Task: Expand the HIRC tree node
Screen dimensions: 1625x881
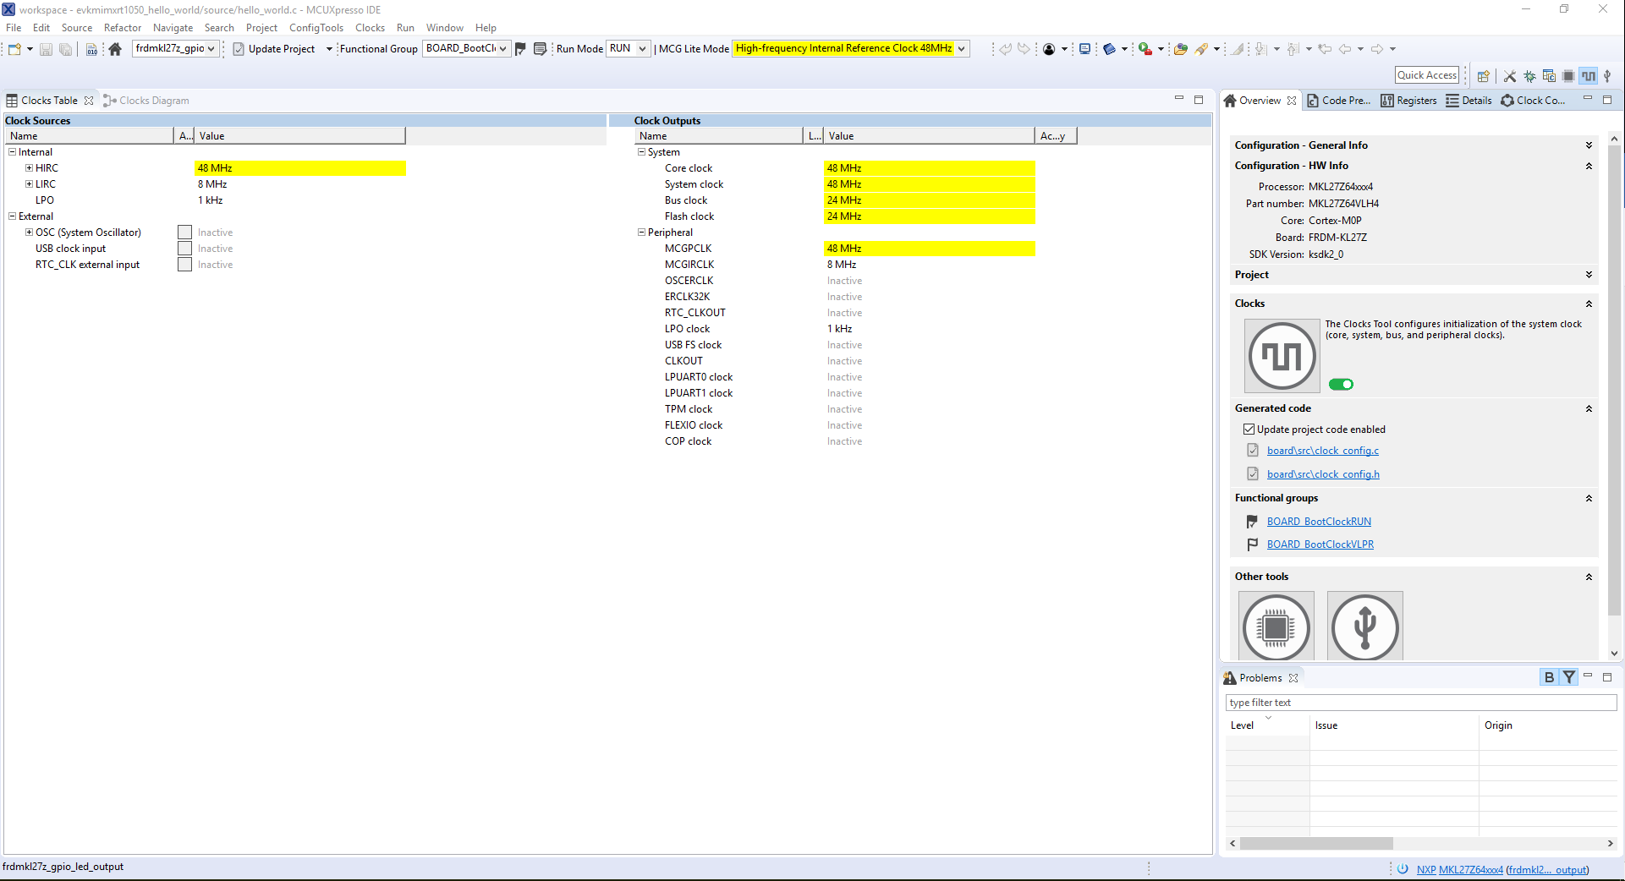Action: [x=29, y=168]
